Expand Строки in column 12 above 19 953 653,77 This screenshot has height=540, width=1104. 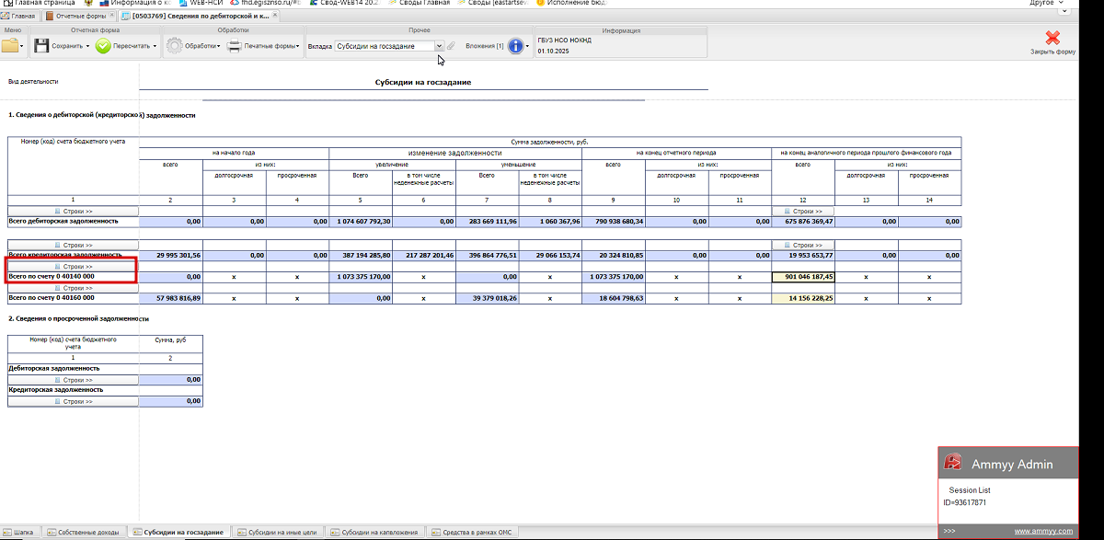tap(803, 245)
